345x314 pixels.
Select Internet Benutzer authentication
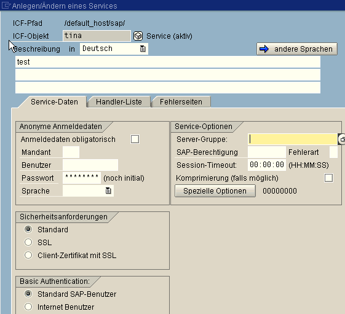tap(28, 307)
